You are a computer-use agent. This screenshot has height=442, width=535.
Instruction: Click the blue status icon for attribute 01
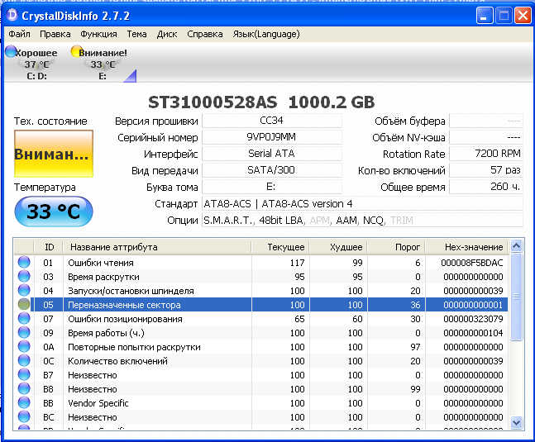pyautogui.click(x=24, y=262)
